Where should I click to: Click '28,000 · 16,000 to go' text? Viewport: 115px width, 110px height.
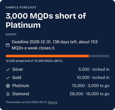coord(89,94)
